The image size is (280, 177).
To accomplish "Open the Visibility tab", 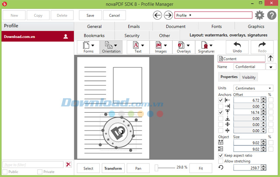I will [x=249, y=77].
